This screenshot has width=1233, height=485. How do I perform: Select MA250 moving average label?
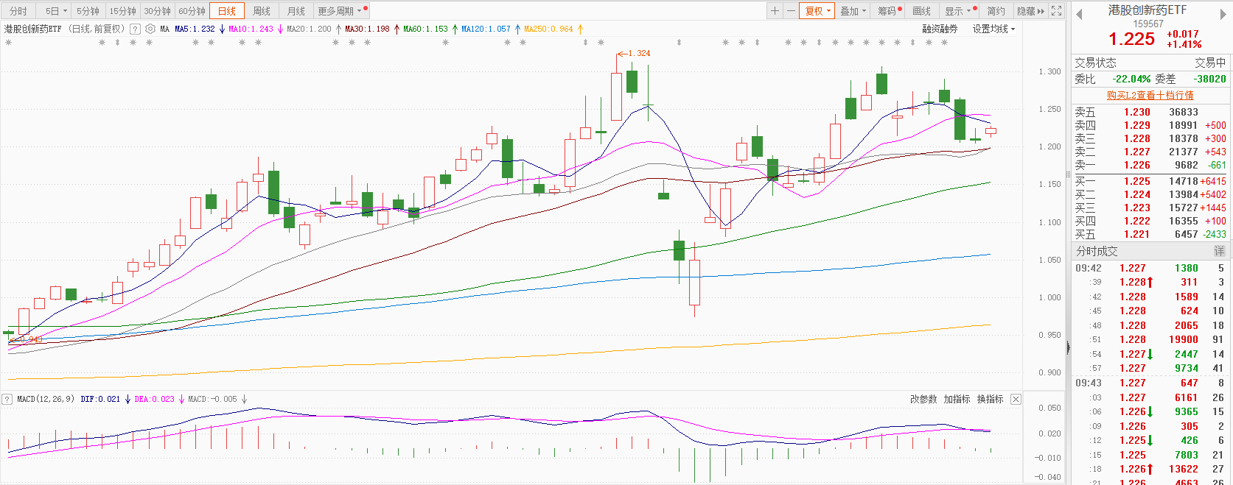(x=548, y=29)
